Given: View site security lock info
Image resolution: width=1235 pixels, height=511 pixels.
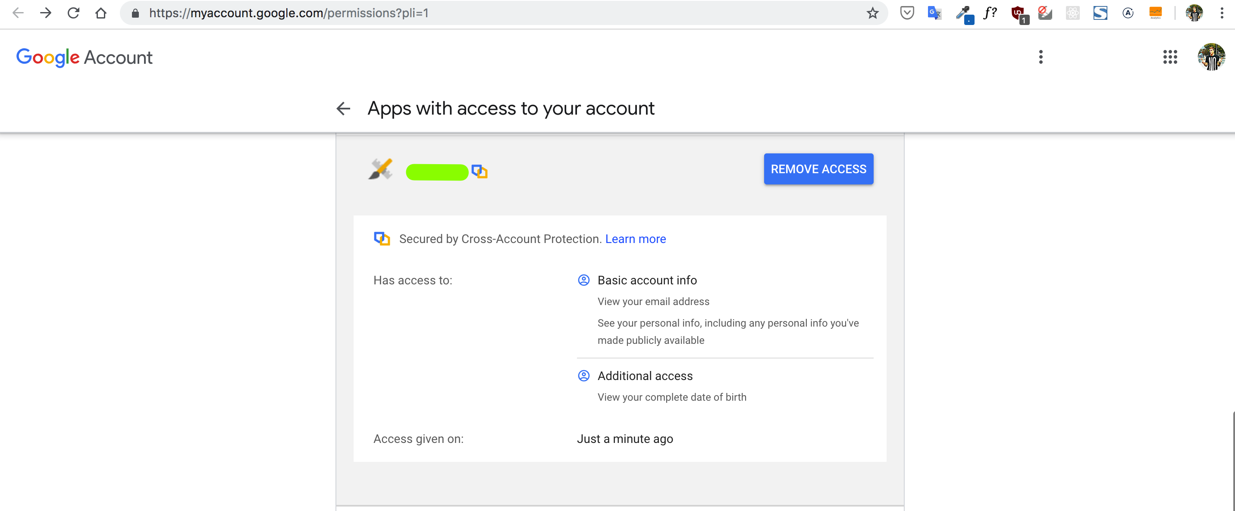Looking at the screenshot, I should 135,13.
